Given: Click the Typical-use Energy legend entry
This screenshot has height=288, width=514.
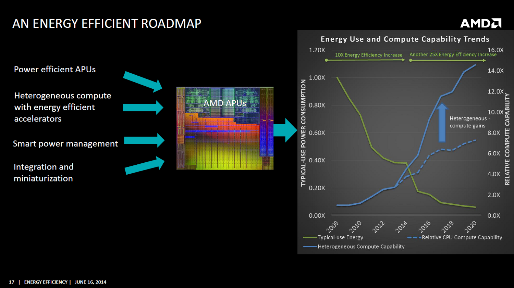Looking at the screenshot, I should click(x=333, y=237).
